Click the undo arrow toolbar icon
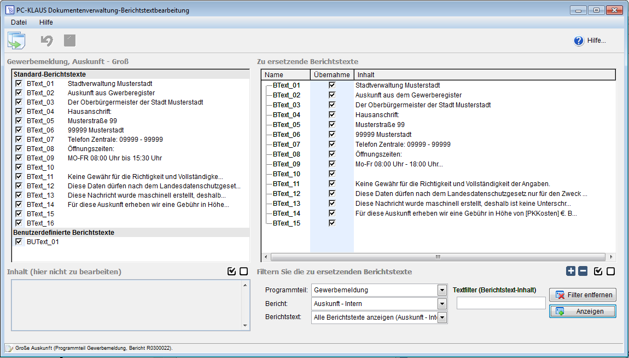Image resolution: width=629 pixels, height=358 pixels. pyautogui.click(x=47, y=41)
